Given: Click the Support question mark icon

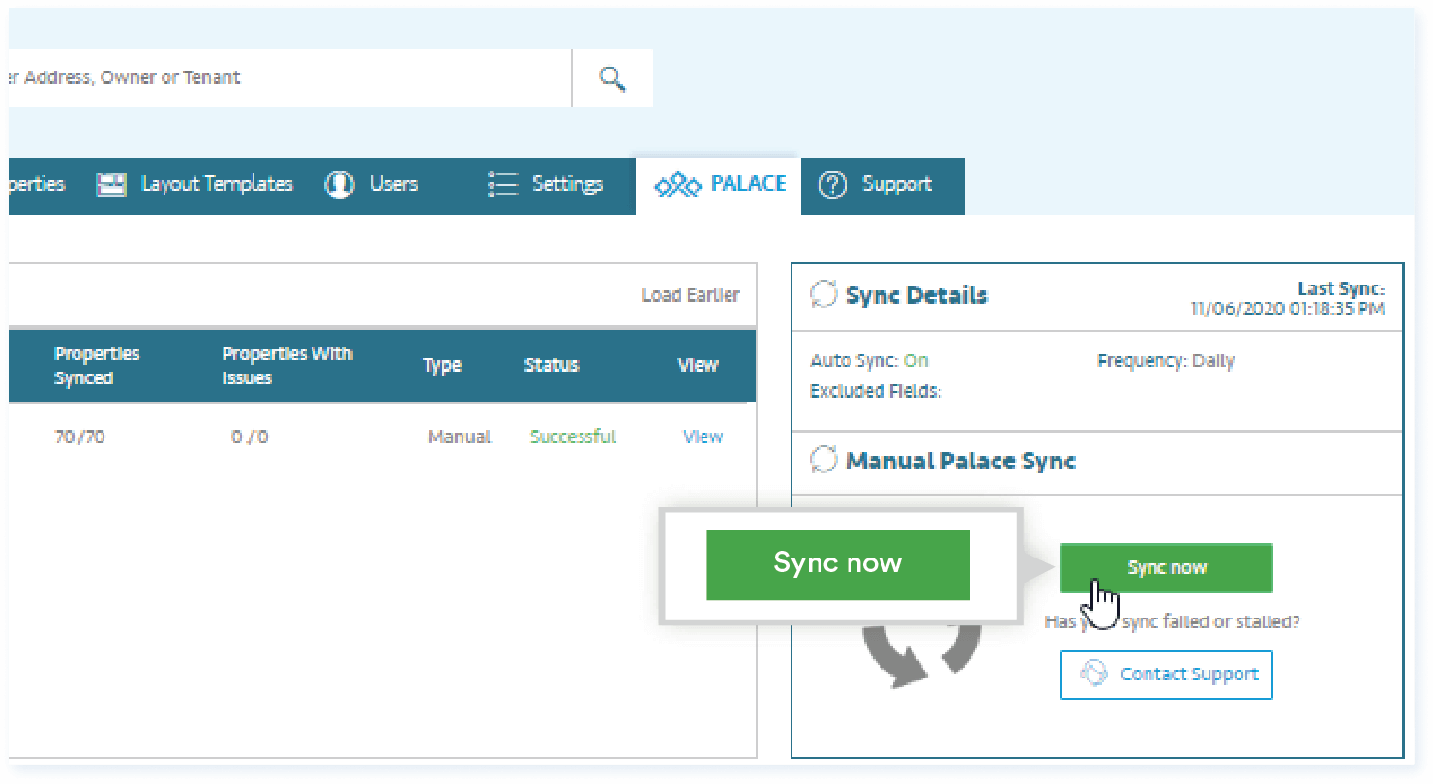Looking at the screenshot, I should (x=832, y=185).
